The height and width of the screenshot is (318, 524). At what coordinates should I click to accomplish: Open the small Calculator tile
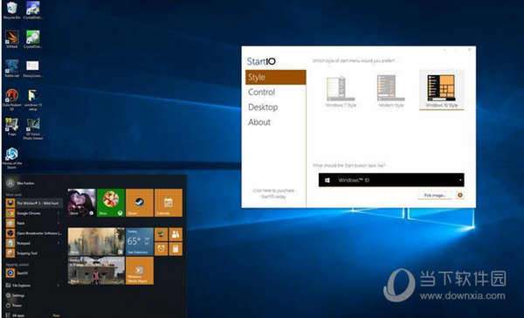click(x=176, y=249)
